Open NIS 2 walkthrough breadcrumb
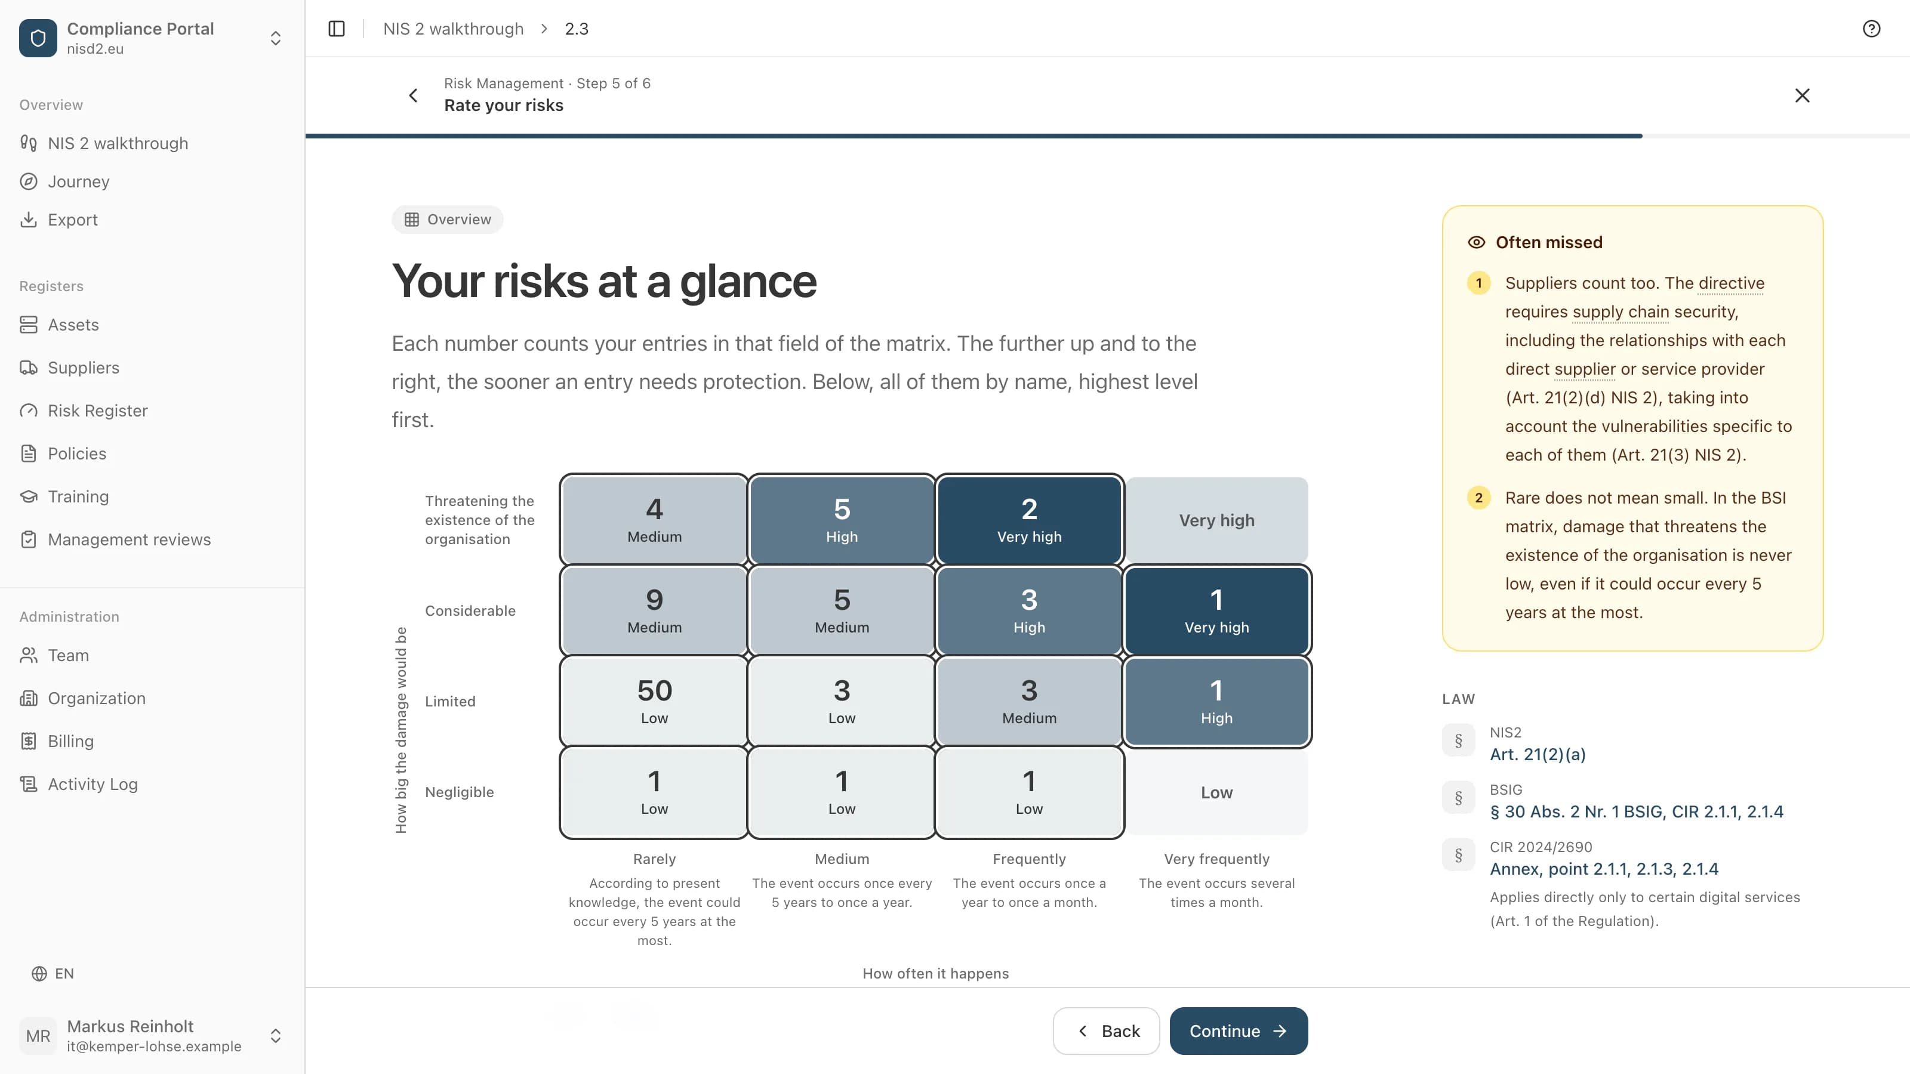This screenshot has width=1910, height=1074. [x=453, y=29]
